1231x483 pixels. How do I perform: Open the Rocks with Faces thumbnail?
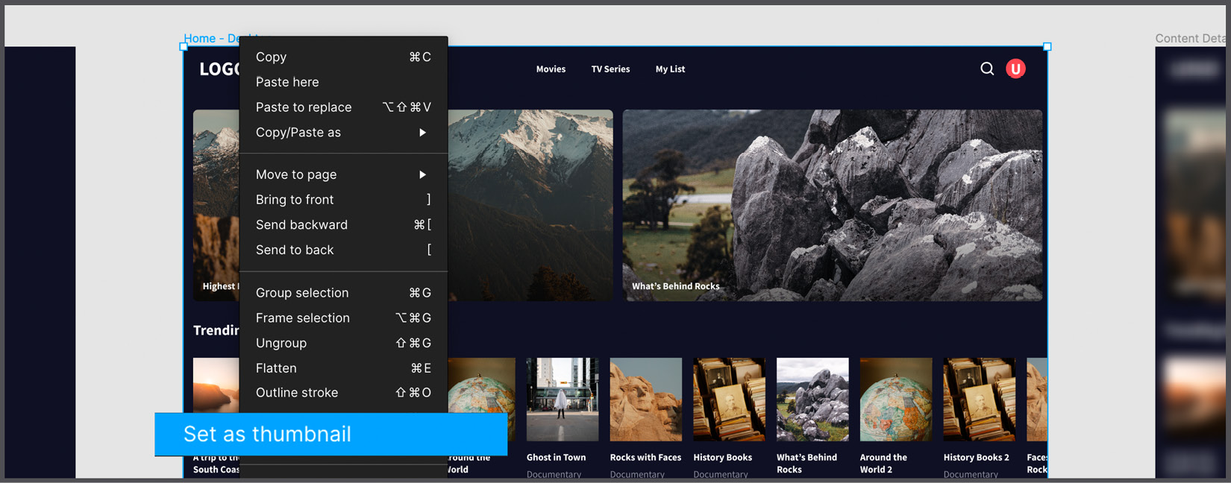(646, 399)
